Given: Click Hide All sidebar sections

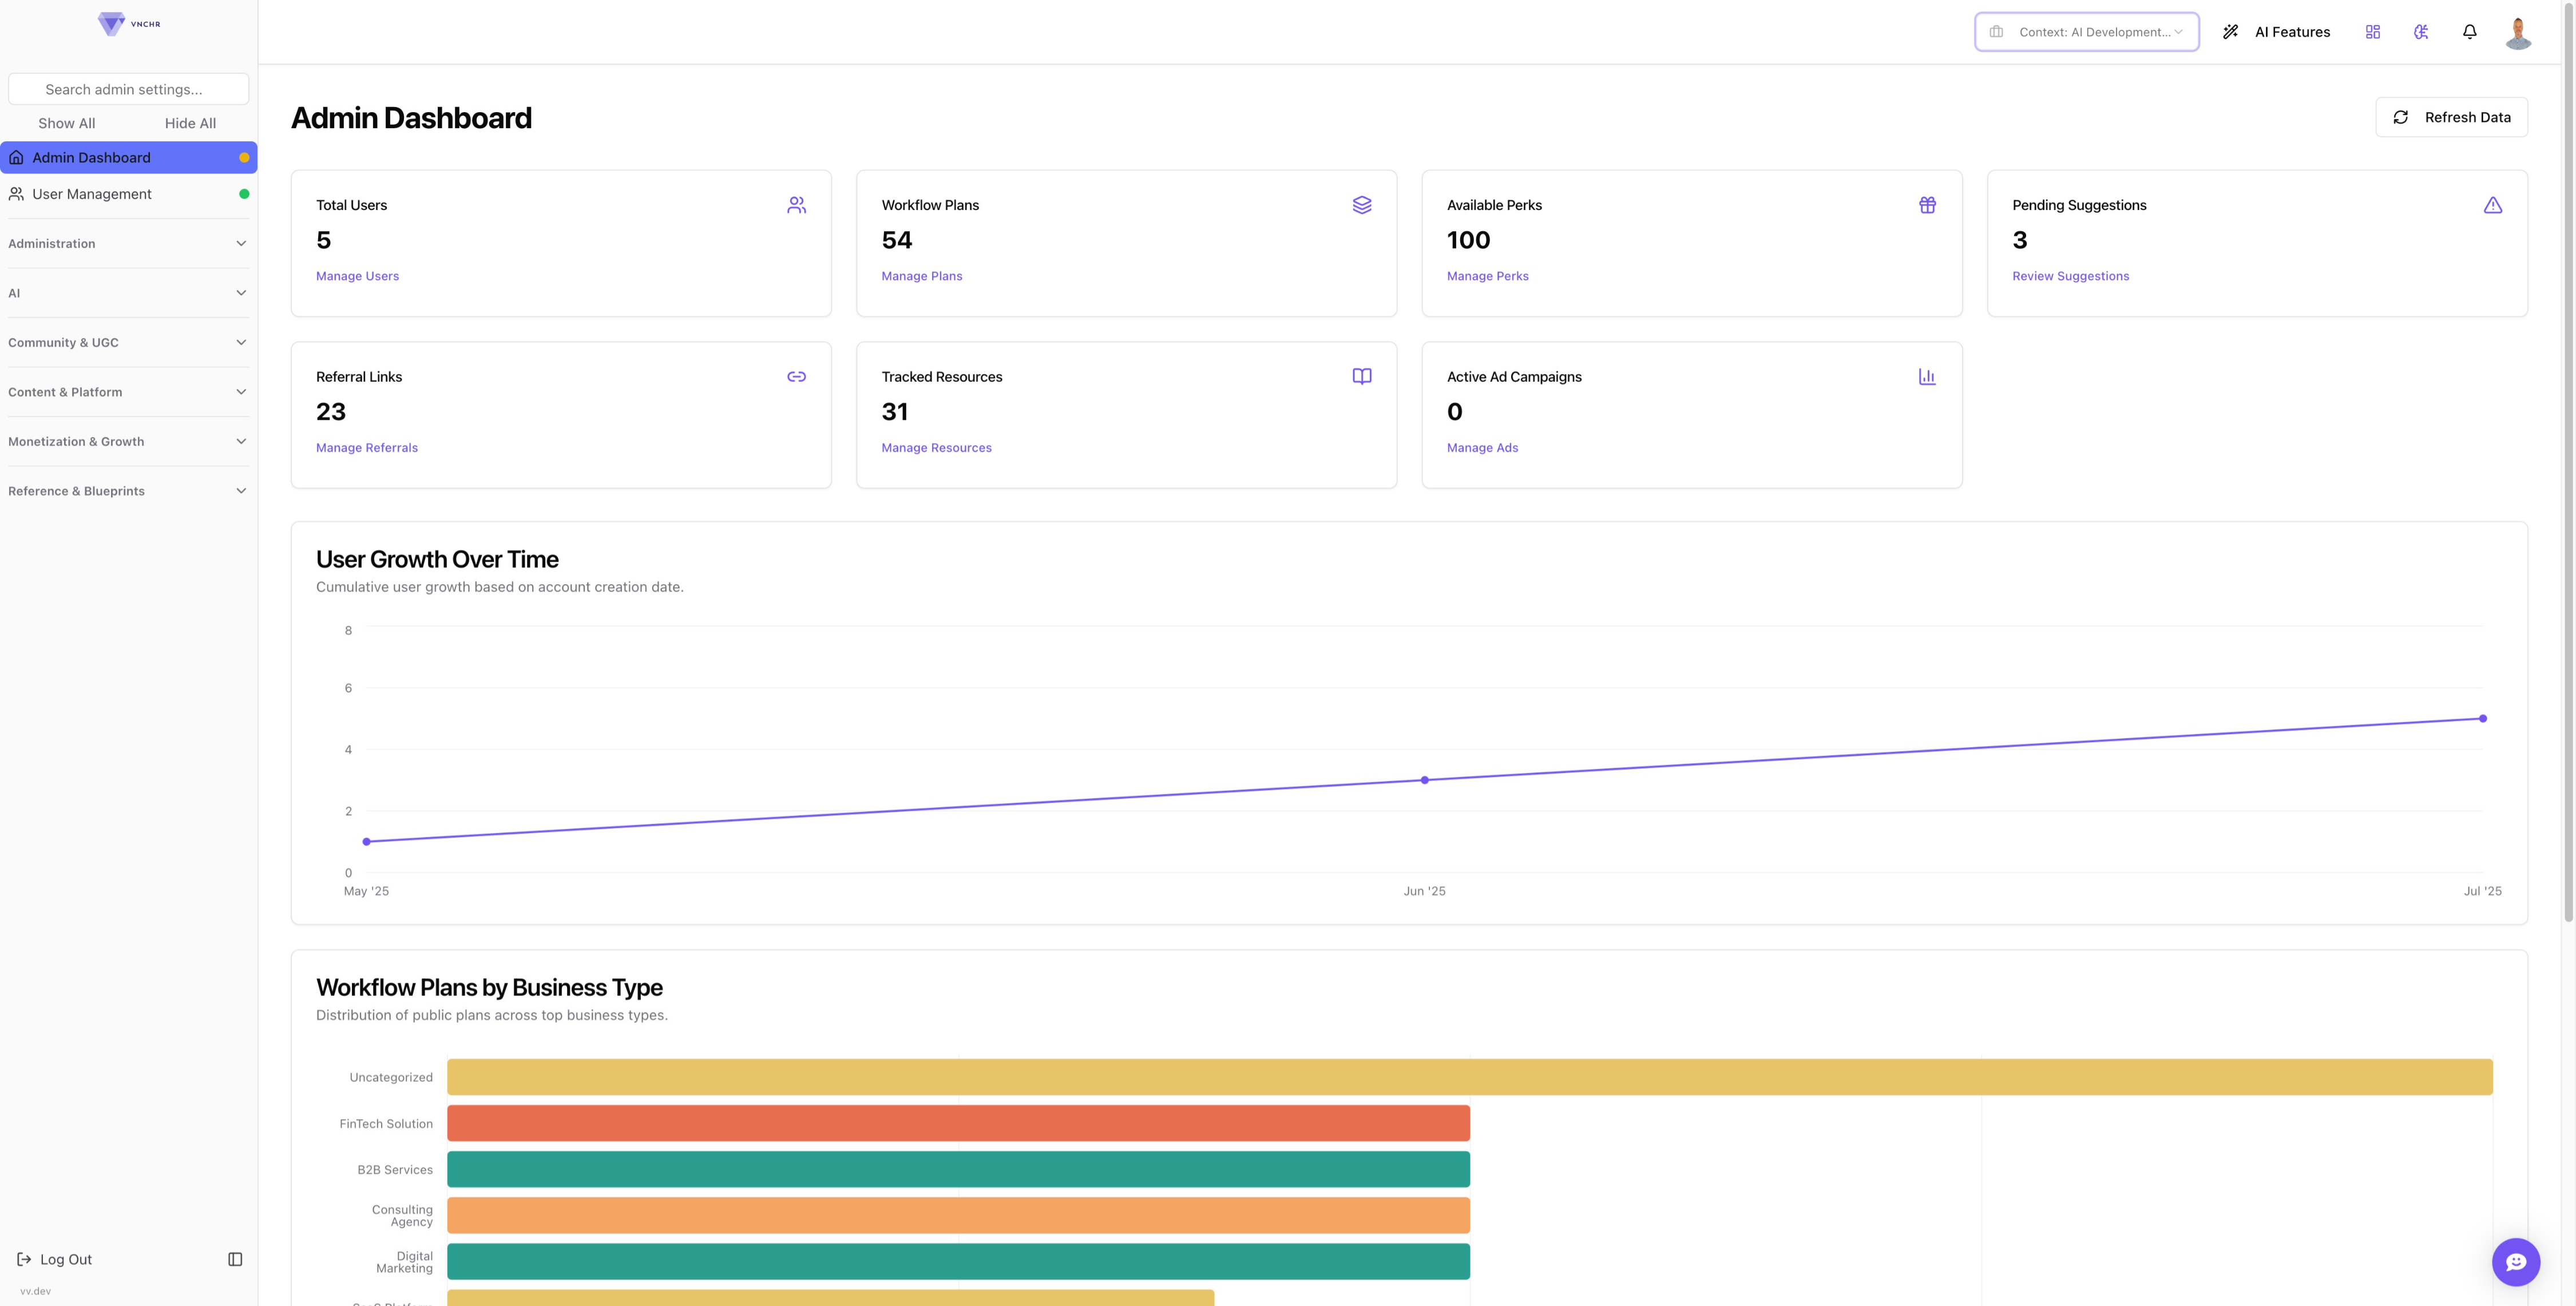Looking at the screenshot, I should tap(190, 123).
